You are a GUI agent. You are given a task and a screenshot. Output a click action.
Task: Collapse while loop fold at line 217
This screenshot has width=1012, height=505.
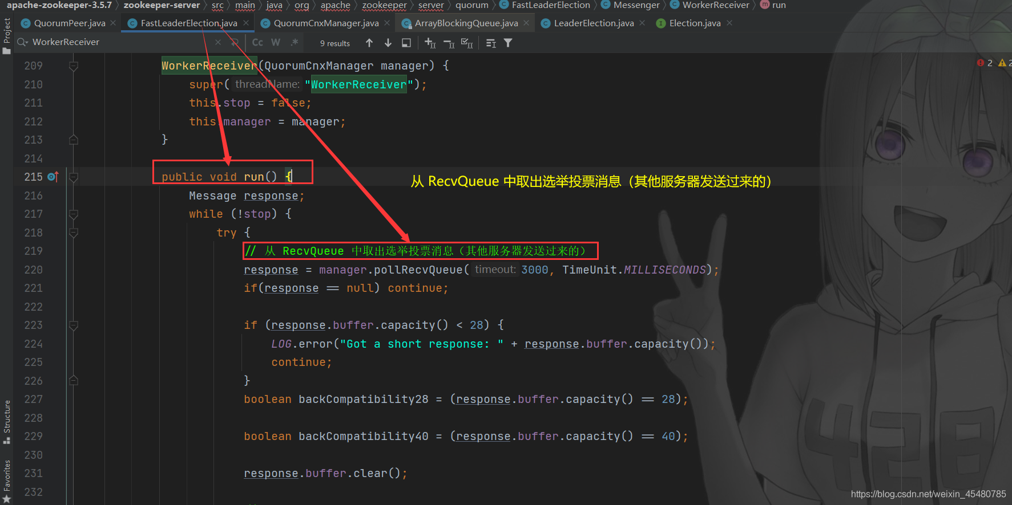(73, 214)
